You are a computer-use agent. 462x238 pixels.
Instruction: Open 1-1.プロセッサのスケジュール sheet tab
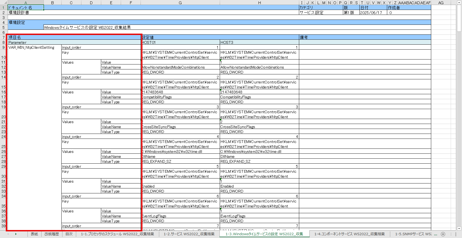[x=117, y=234]
